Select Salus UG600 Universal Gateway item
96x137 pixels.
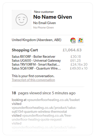pos(36,60)
